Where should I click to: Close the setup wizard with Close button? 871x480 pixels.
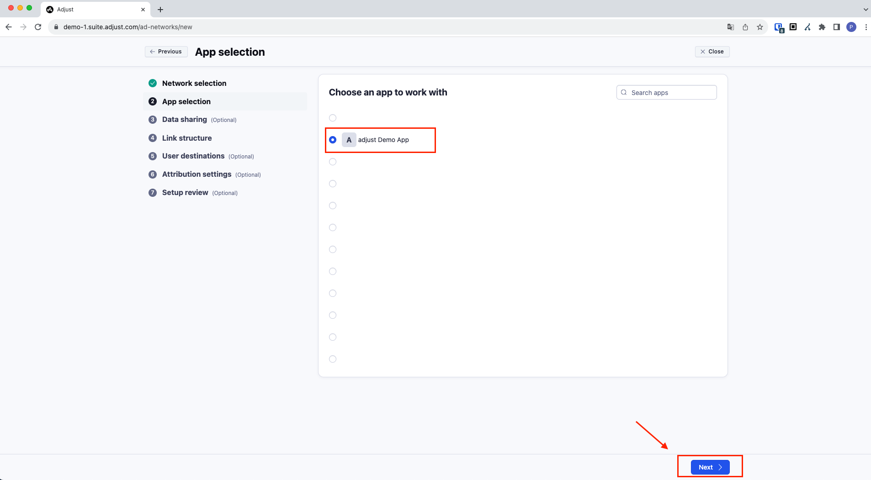tap(712, 52)
